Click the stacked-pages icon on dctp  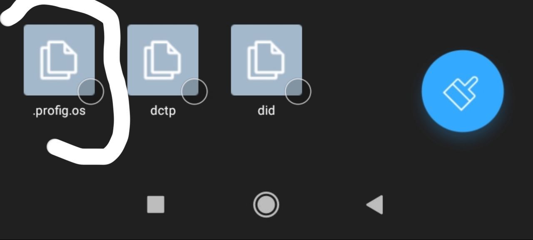162,60
